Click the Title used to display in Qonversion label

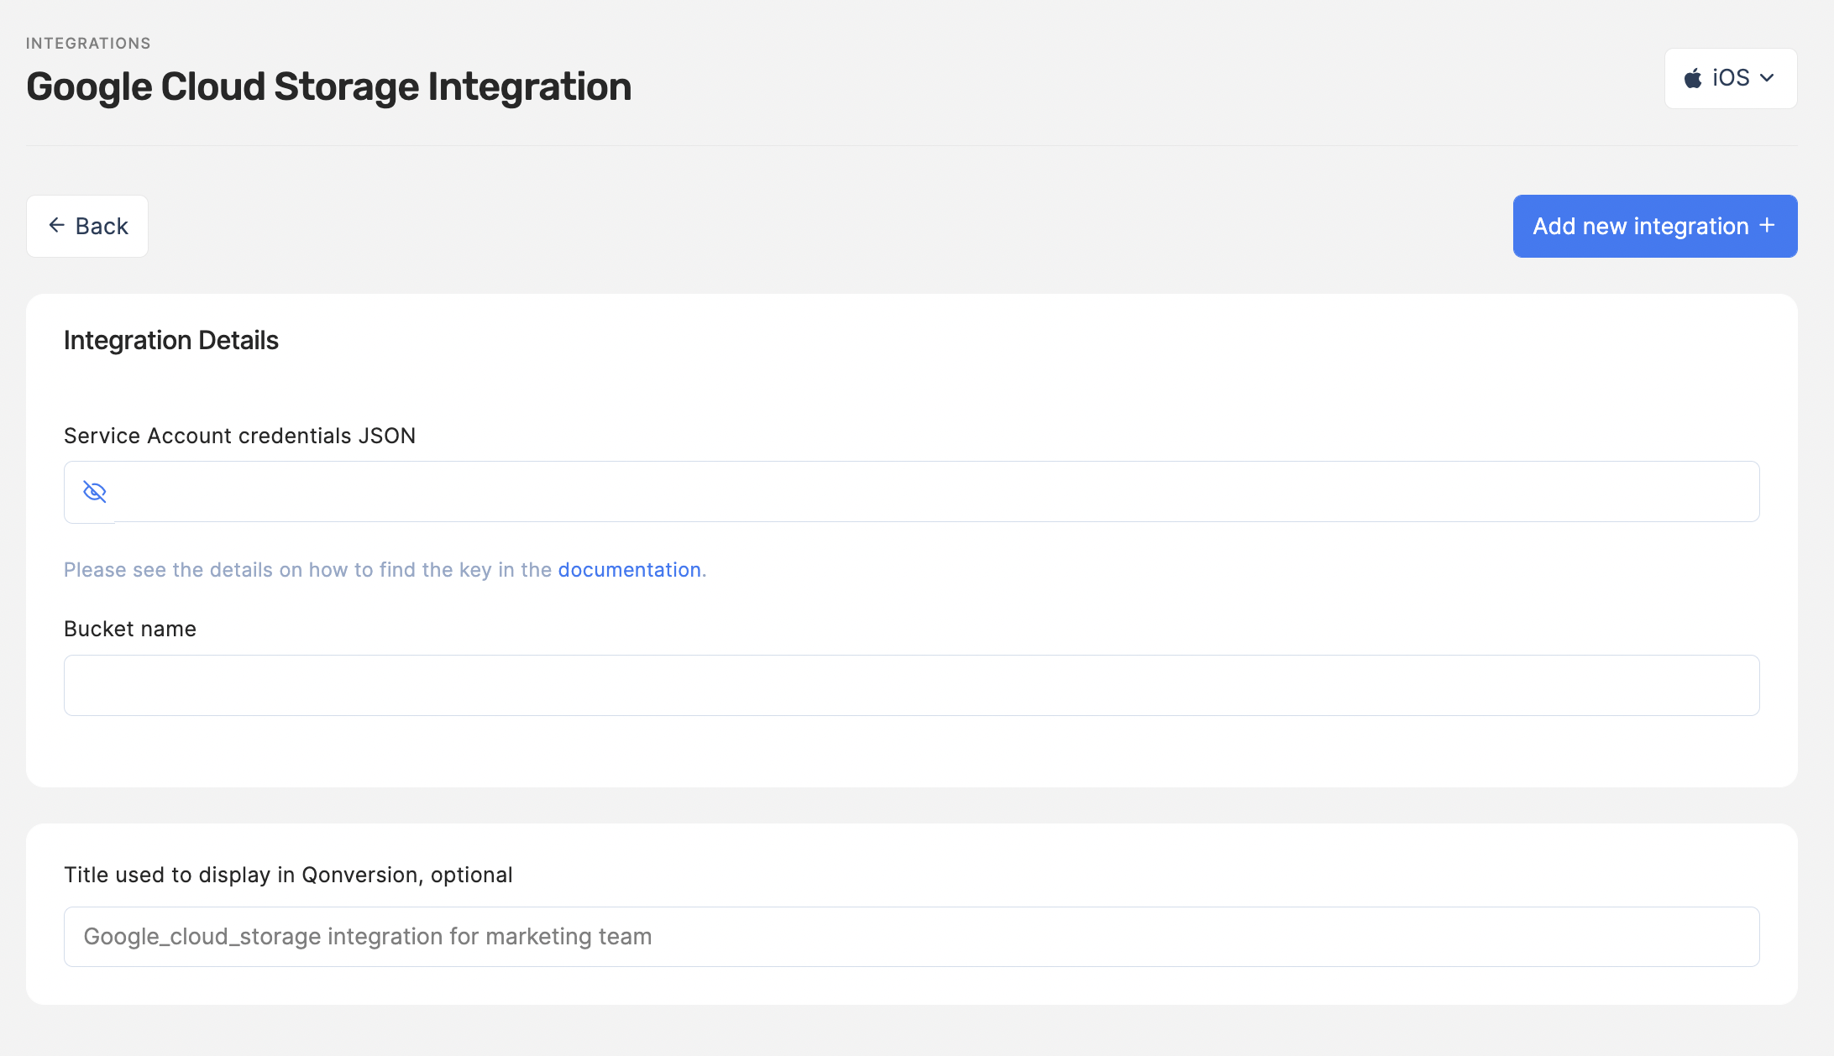click(x=288, y=875)
